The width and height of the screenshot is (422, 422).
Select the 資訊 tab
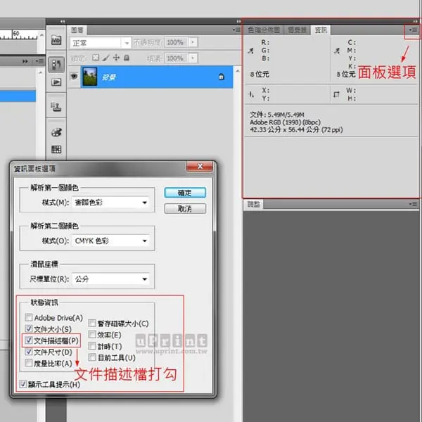[x=321, y=30]
